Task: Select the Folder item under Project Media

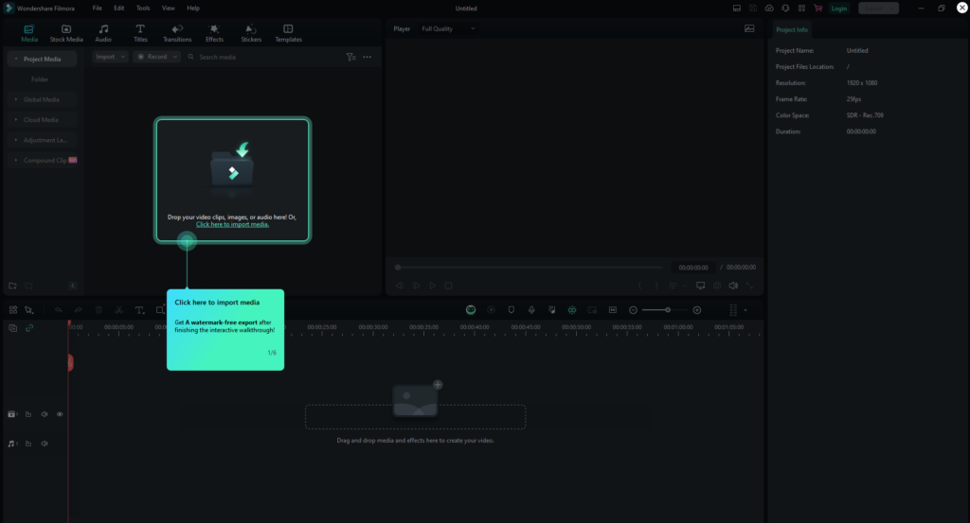Action: click(x=40, y=79)
